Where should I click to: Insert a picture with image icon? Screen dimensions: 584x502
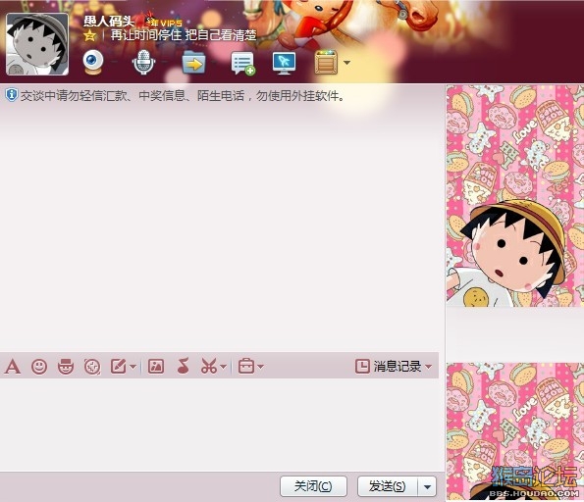pyautogui.click(x=156, y=367)
